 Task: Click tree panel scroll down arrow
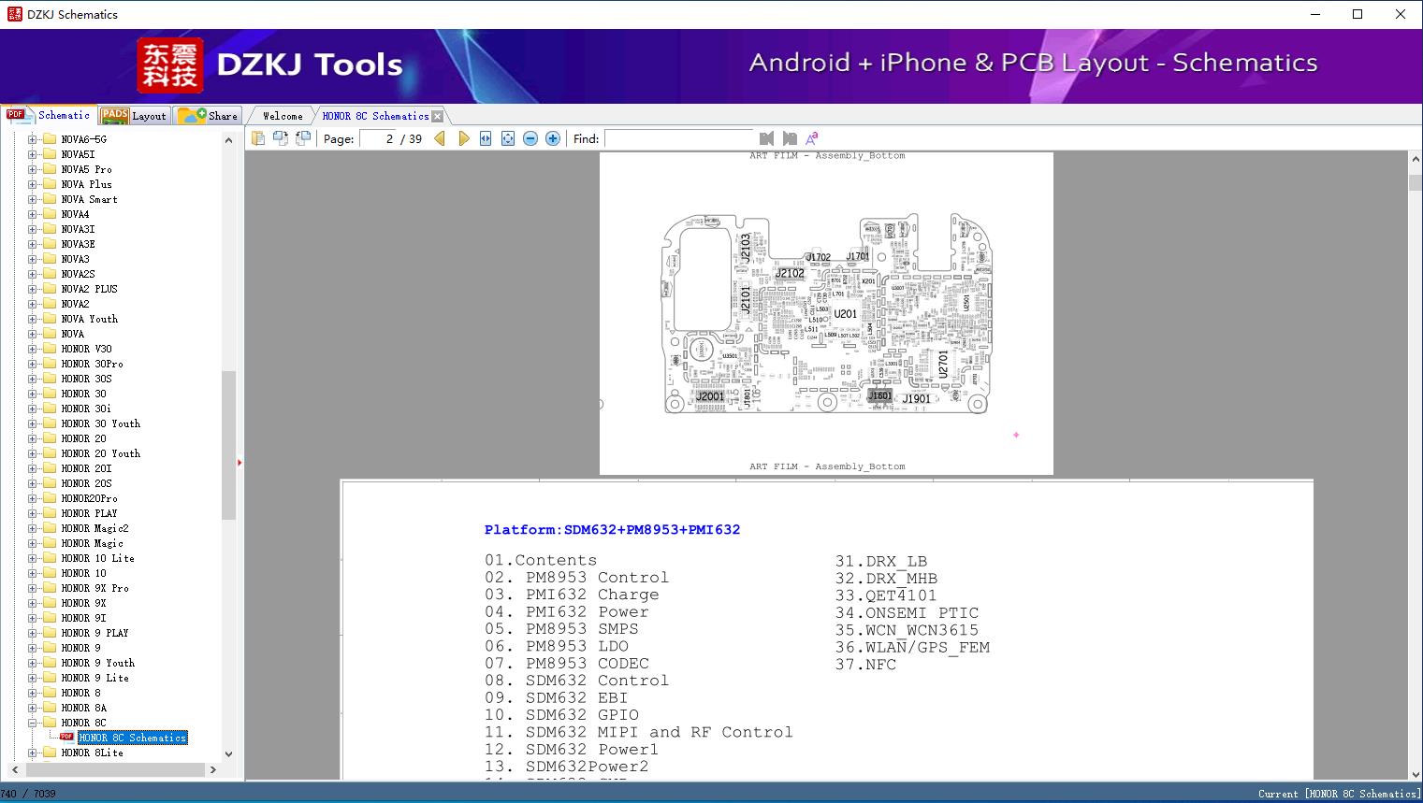(x=228, y=753)
